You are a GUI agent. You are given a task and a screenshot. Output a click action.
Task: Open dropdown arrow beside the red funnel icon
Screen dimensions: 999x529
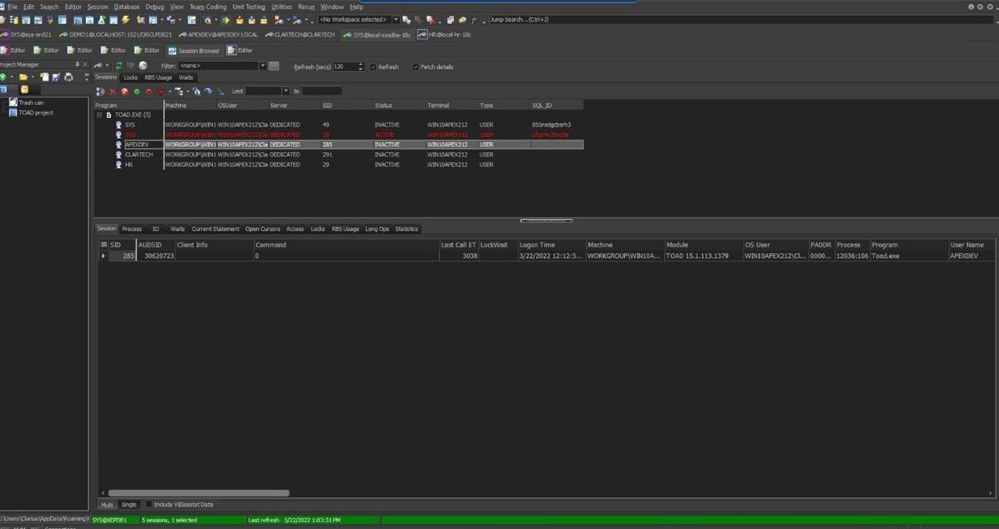click(168, 91)
